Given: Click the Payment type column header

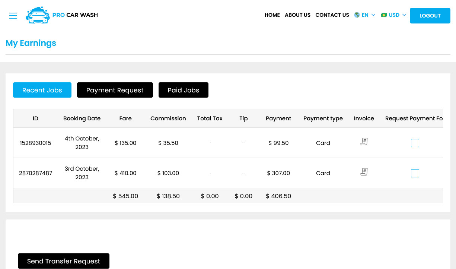Looking at the screenshot, I should point(323,118).
